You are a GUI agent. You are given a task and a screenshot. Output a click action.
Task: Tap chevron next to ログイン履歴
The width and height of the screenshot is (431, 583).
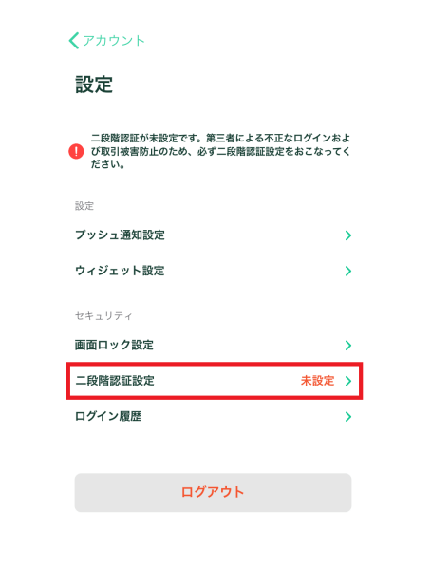tap(348, 417)
